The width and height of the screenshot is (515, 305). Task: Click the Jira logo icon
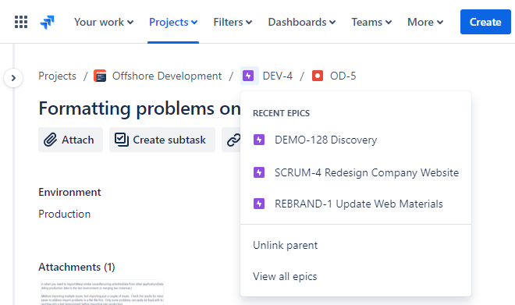coord(48,22)
